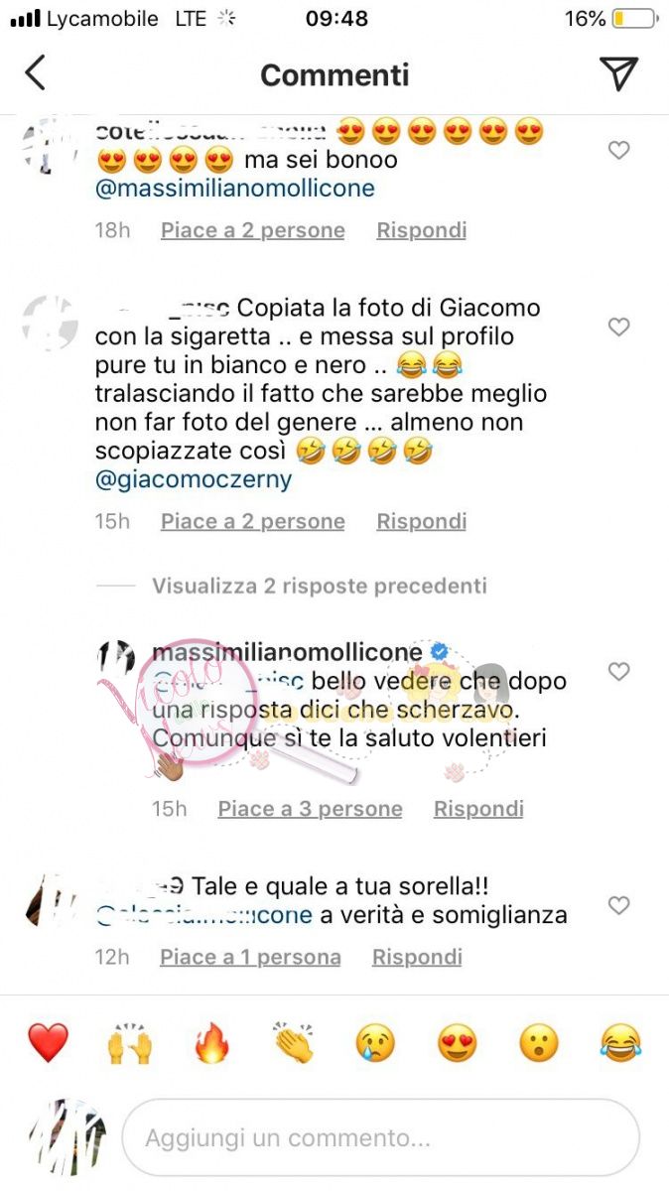Open massimilianomollicone's profile from username
The height and width of the screenshot is (1191, 669).
[x=286, y=652]
